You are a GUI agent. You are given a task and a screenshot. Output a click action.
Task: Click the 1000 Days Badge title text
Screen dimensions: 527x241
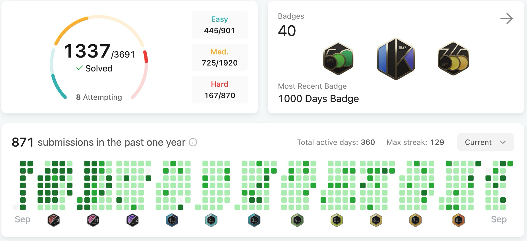pyautogui.click(x=318, y=99)
